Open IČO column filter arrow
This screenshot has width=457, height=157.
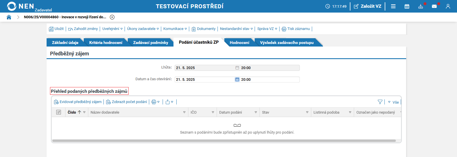coord(213,112)
